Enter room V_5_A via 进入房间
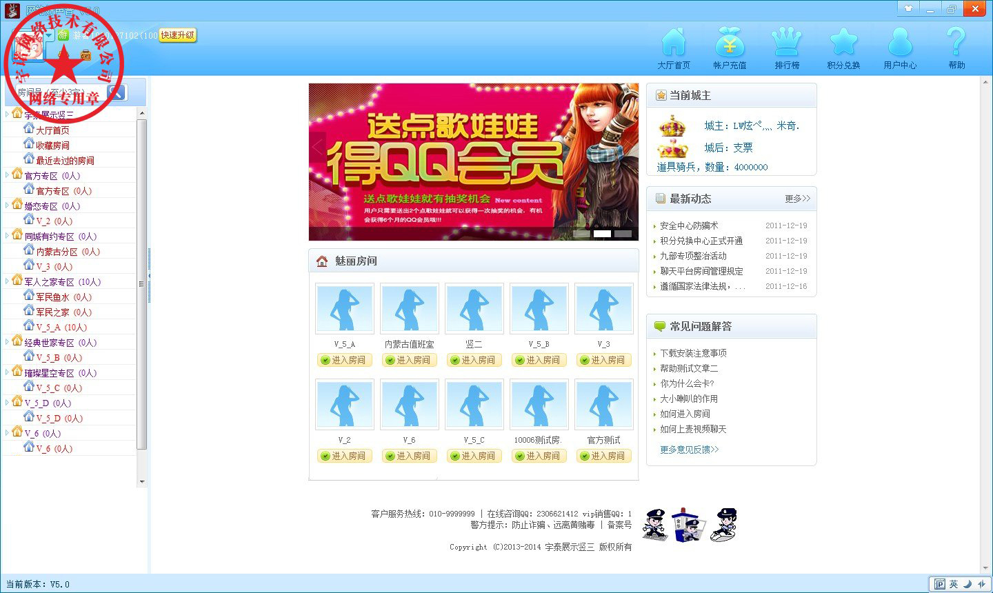Image resolution: width=993 pixels, height=593 pixels. click(345, 360)
